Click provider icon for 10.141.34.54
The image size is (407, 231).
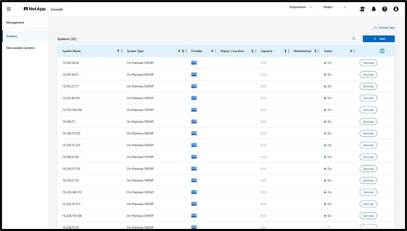[x=194, y=63]
